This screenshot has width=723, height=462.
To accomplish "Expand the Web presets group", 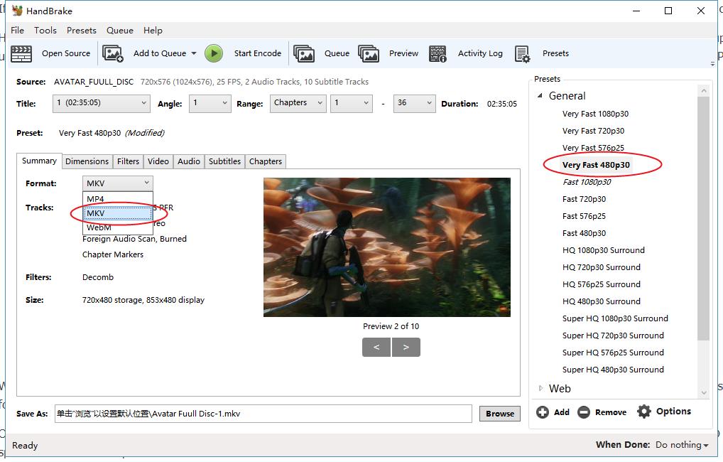I will [541, 389].
